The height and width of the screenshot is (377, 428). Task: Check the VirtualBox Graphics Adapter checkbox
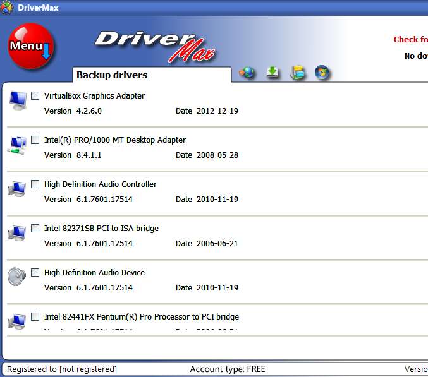(x=35, y=96)
